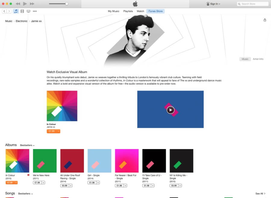Click the Girl - Single title link
The image size is (271, 198).
(x=94, y=175)
